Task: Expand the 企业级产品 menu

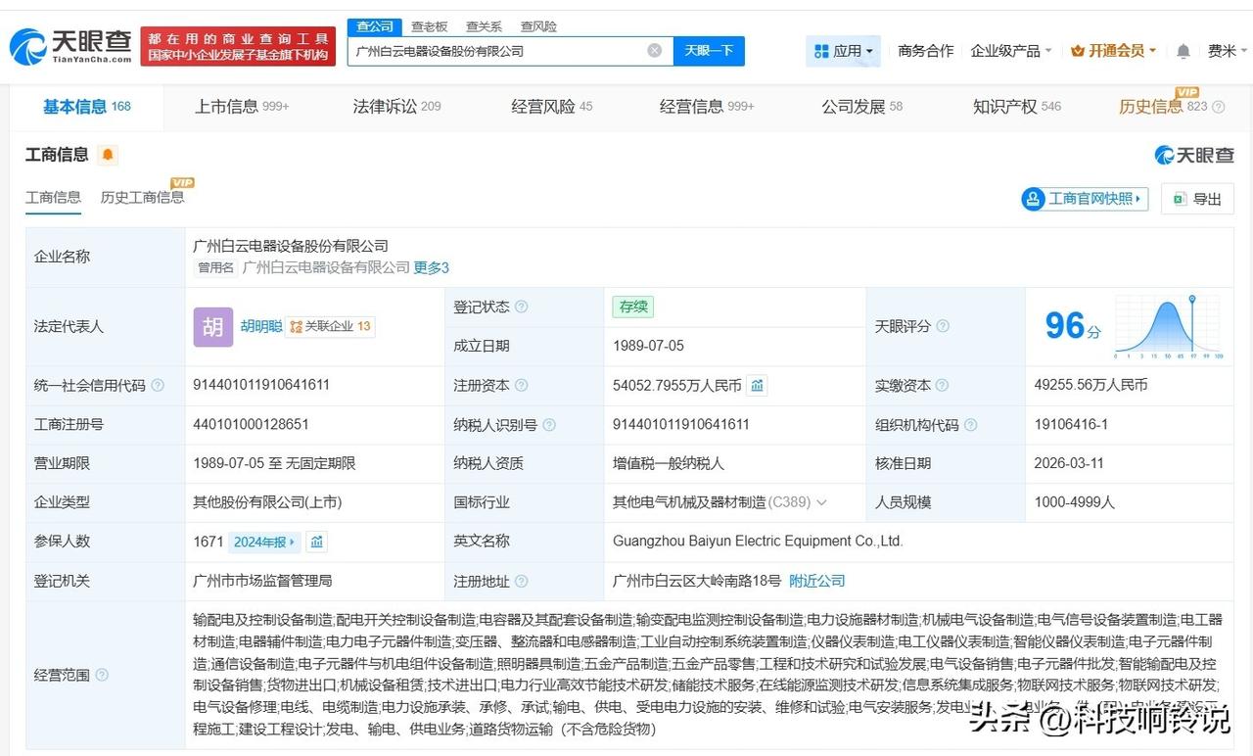Action: (x=1011, y=51)
